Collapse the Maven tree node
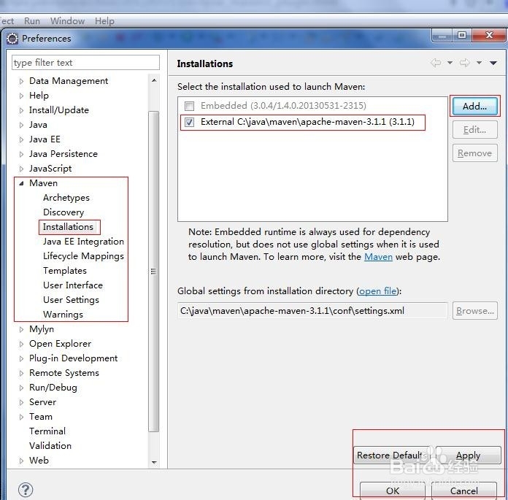The width and height of the screenshot is (508, 500). pos(21,183)
